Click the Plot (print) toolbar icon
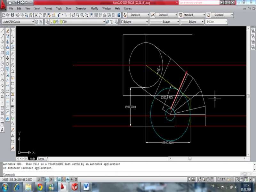 (x=18, y=15)
